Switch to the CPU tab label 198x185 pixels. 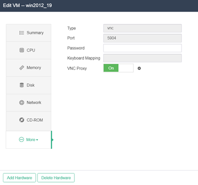coord(31,50)
